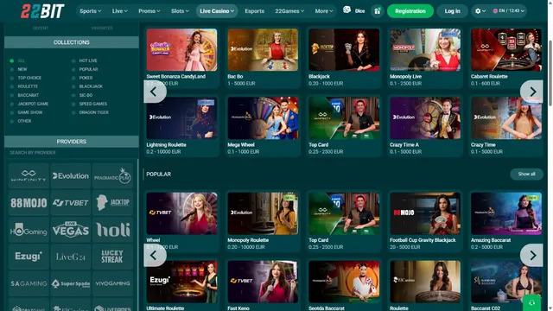553x311 pixels.
Task: Select the NEW collection filter
Action: pyautogui.click(x=19, y=69)
